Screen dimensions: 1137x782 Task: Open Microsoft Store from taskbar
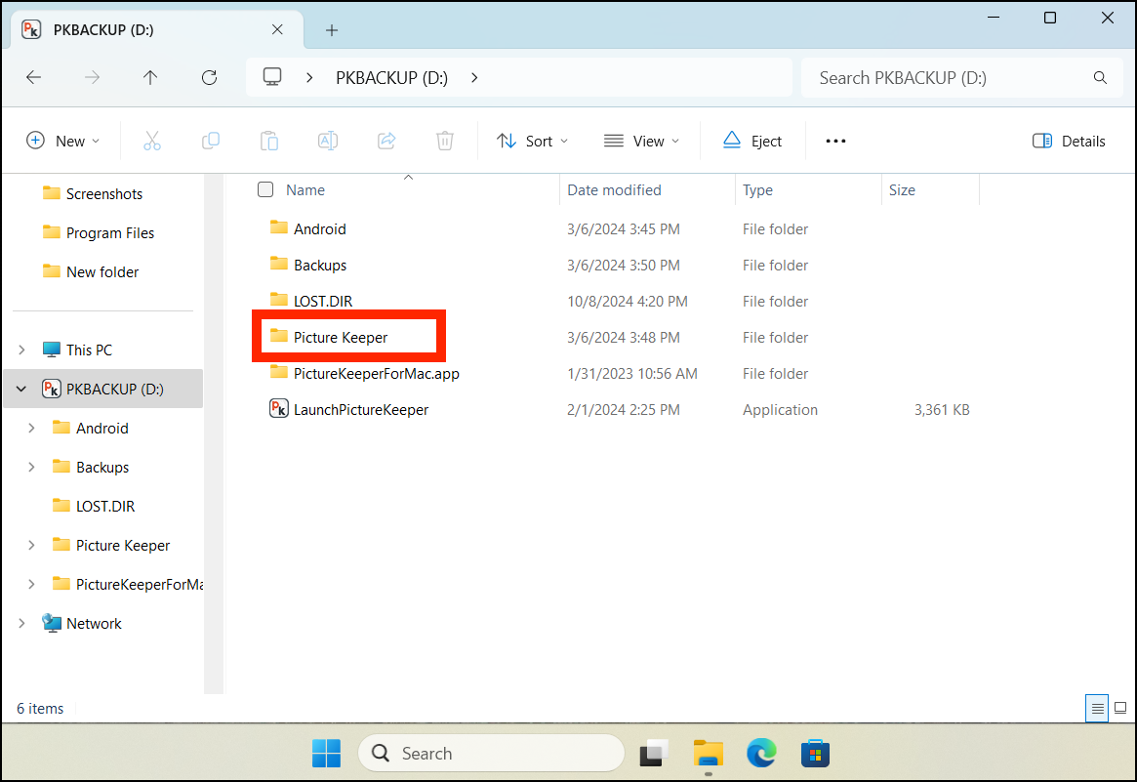pos(815,753)
